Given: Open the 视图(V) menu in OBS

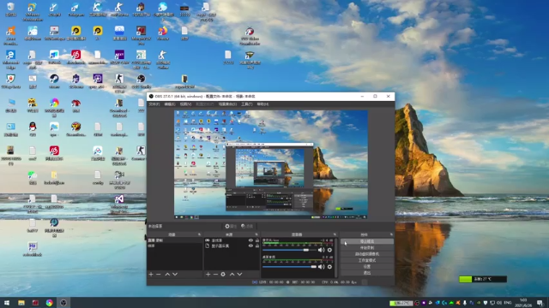Looking at the screenshot, I should tap(185, 104).
